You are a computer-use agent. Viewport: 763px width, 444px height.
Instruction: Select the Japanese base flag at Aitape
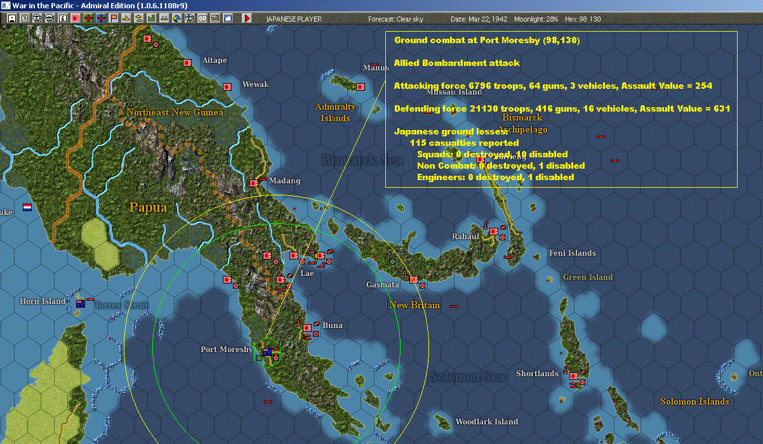click(187, 62)
